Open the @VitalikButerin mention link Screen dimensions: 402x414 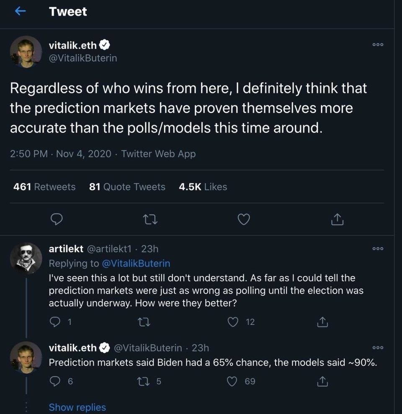(x=136, y=263)
